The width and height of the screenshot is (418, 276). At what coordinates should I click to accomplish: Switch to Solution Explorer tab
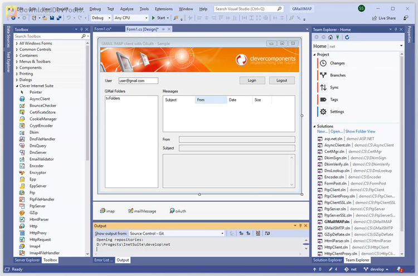pyautogui.click(x=327, y=260)
